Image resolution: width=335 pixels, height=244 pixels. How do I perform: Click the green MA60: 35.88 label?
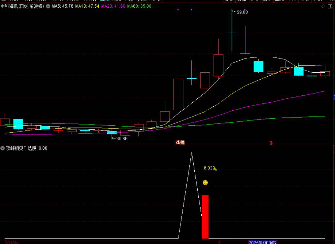tap(139, 6)
